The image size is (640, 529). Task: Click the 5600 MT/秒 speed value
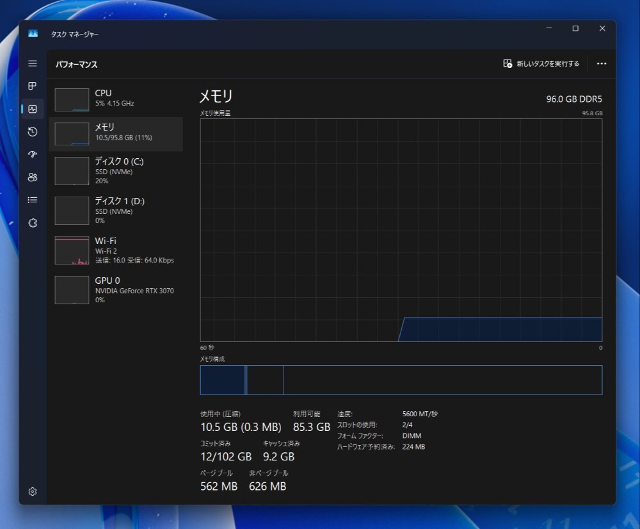tap(420, 414)
